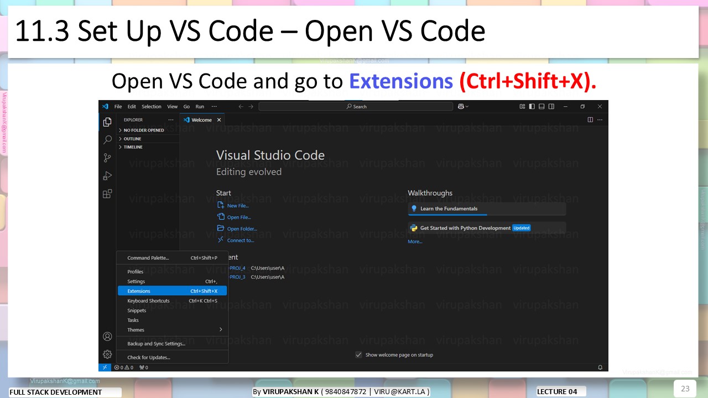This screenshot has width=708, height=398.
Task: Choose Backup and Sync Settings menu entry
Action: [x=173, y=343]
